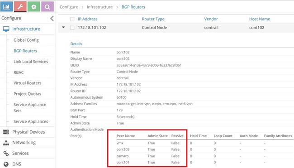This screenshot has width=294, height=168.
Task: Click peer name cont103
Action: (x=123, y=149)
